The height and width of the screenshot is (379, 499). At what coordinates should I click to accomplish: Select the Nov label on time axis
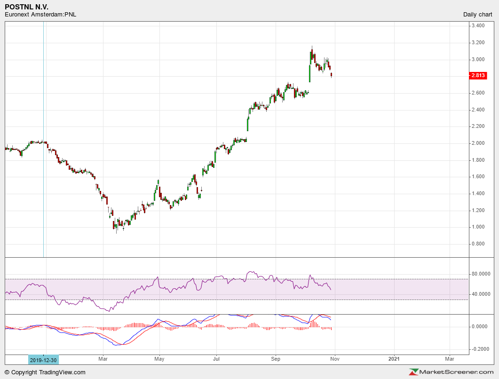click(335, 359)
